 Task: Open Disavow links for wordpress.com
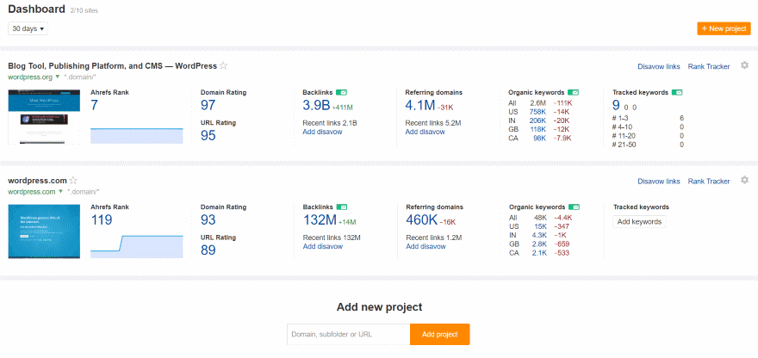point(658,182)
